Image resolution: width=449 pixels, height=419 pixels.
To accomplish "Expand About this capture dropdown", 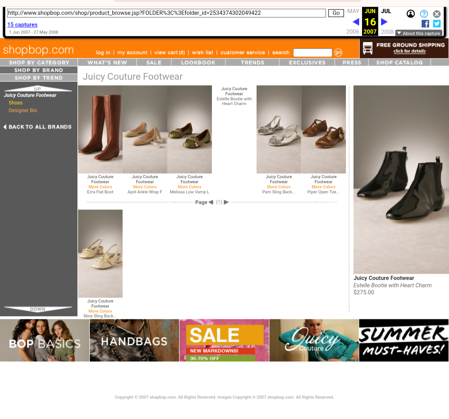I will [419, 33].
